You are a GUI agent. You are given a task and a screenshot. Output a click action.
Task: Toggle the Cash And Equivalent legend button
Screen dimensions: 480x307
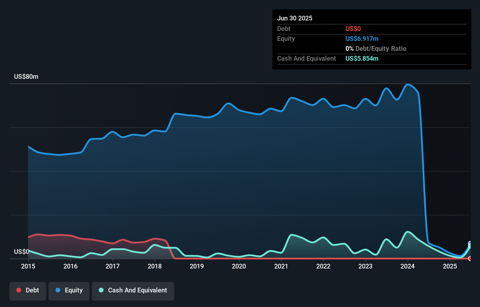133,291
